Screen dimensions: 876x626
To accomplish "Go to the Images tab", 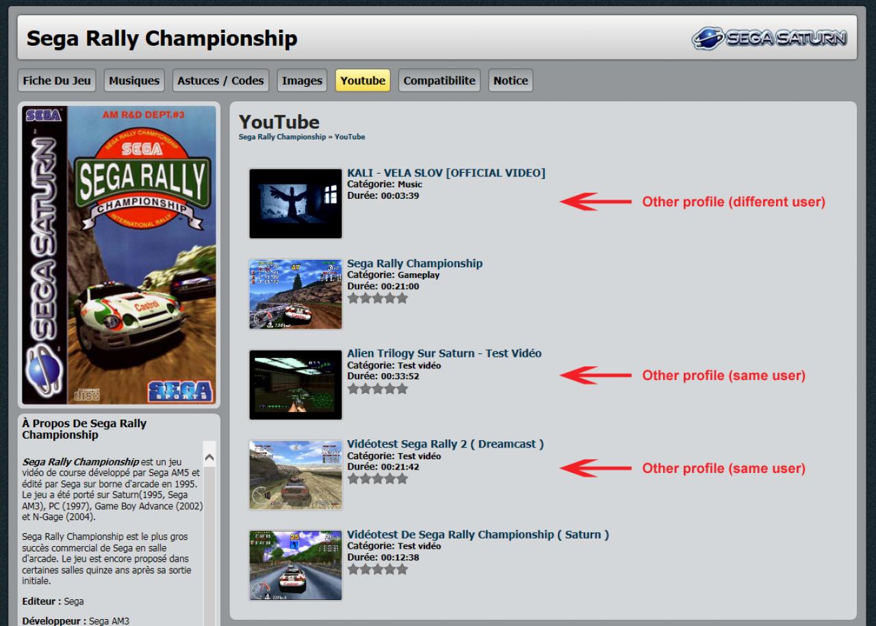I will tap(302, 81).
